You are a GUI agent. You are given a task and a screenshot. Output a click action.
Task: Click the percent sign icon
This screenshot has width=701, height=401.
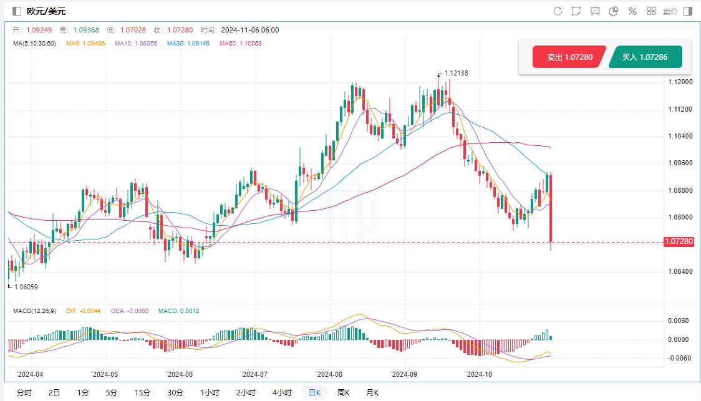tap(632, 11)
